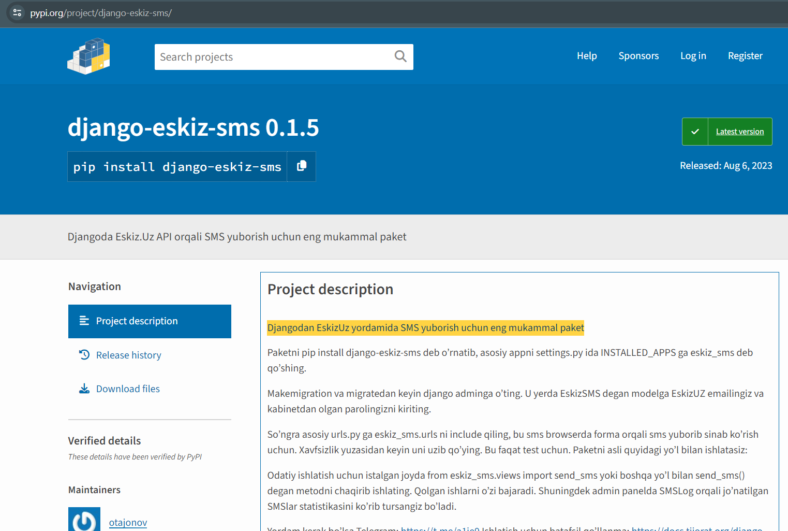Click the Maintainers heading
Screen dimensions: 788x531
[94, 490]
